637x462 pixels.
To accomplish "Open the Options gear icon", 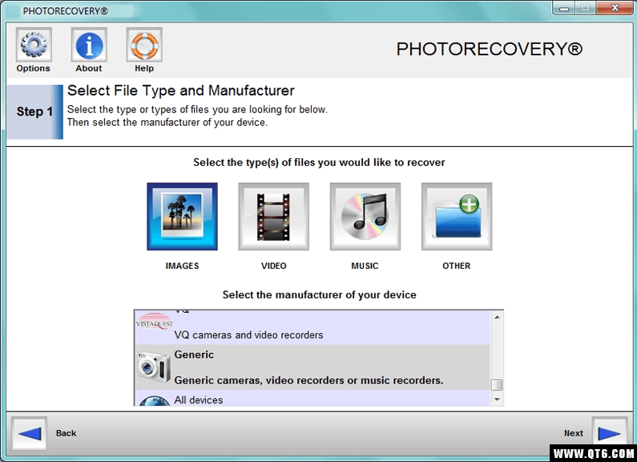I will click(34, 45).
